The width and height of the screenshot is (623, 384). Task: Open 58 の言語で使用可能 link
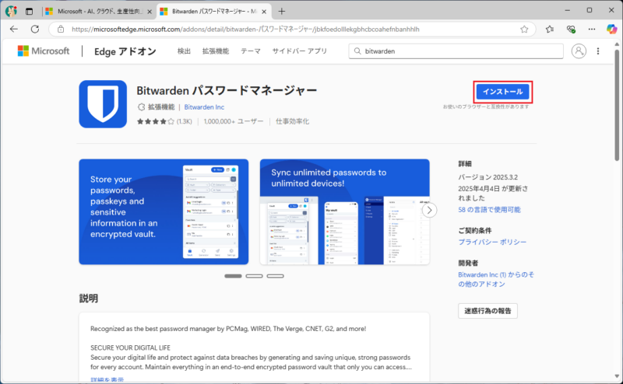click(x=489, y=209)
